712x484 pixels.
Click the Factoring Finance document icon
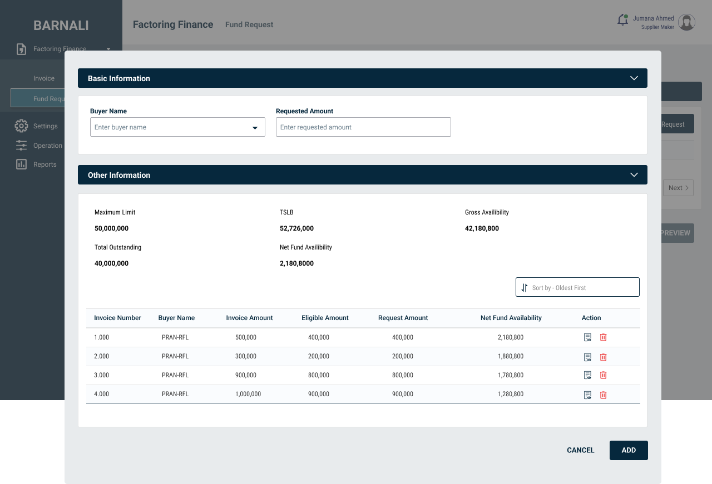pos(21,49)
